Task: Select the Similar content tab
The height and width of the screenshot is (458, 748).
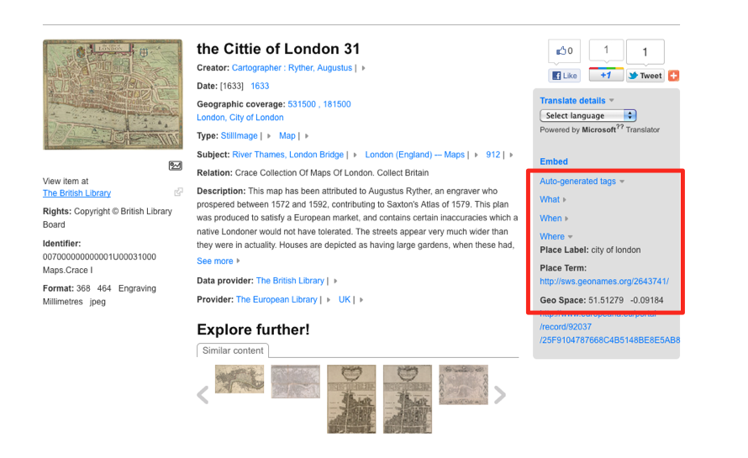Action: coord(233,350)
